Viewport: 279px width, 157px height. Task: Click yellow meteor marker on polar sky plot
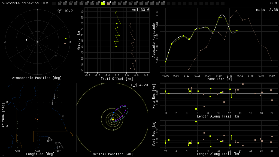pos(66,39)
